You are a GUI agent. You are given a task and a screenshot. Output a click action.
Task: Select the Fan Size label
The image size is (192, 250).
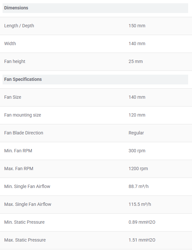(x=13, y=97)
